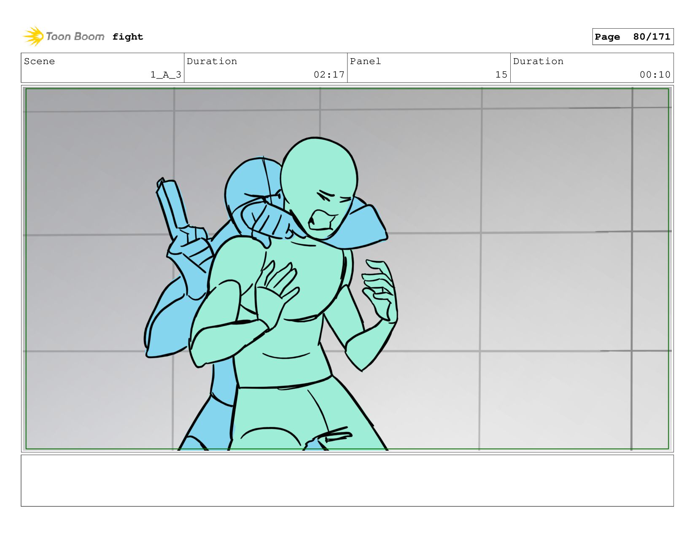Click the empty notes box below the panel
Viewport: 695px width, 538px height.
[347, 480]
